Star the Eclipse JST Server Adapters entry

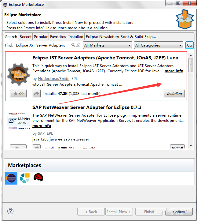(x=18, y=93)
